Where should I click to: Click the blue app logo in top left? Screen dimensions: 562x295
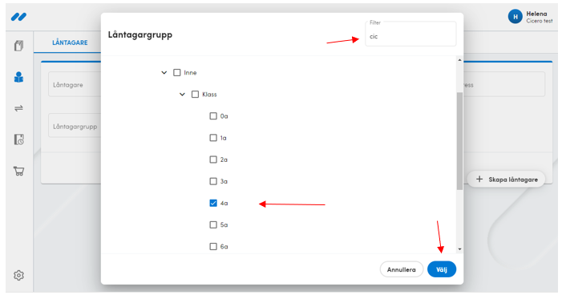[18, 17]
